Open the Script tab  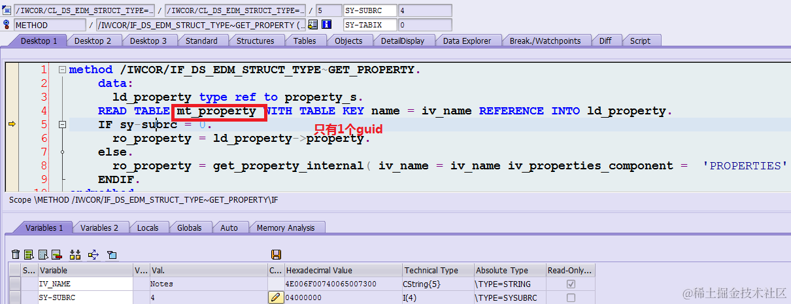[x=640, y=41]
